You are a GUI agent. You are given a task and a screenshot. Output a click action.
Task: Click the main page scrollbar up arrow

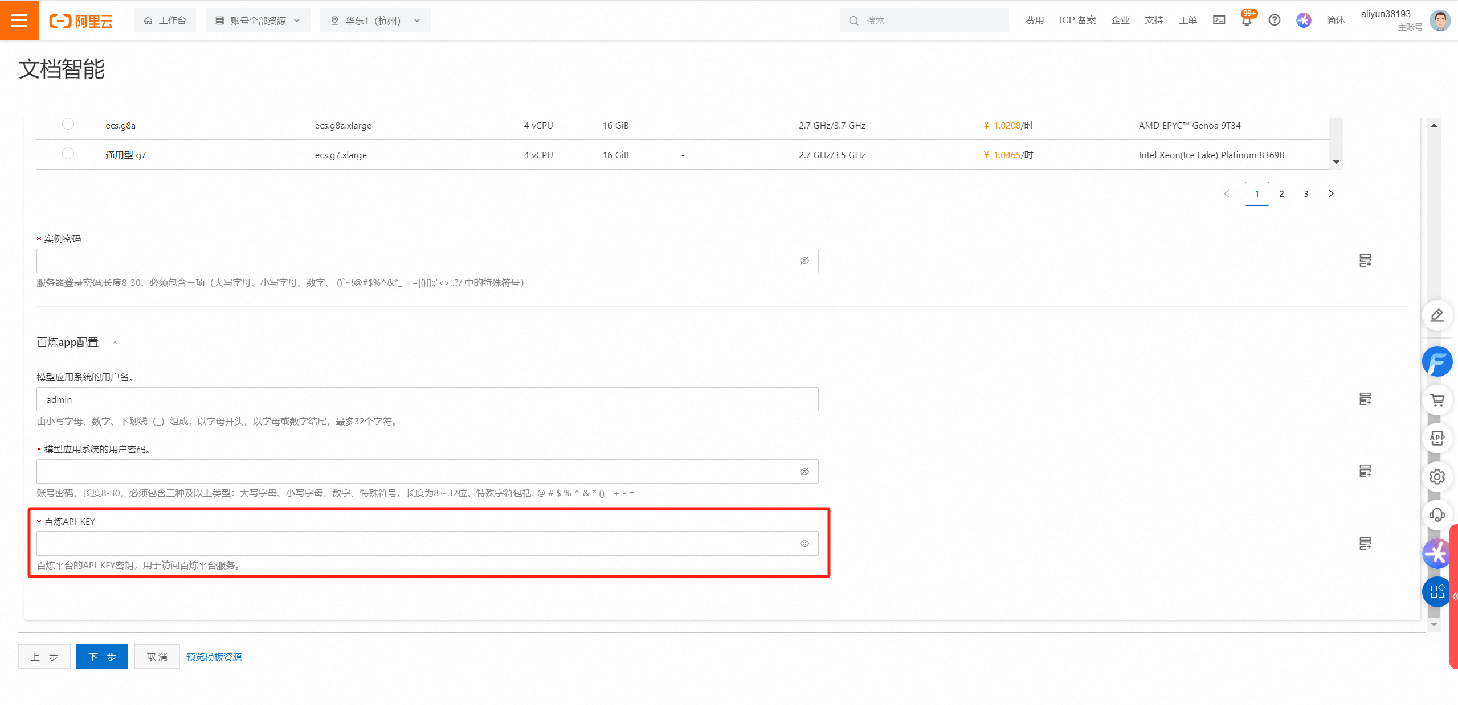[1434, 125]
